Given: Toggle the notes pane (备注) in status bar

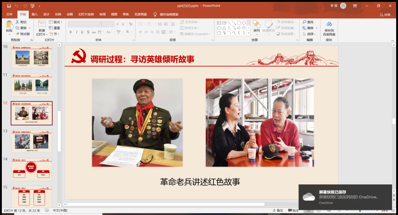Looking at the screenshot, I should pos(278,211).
